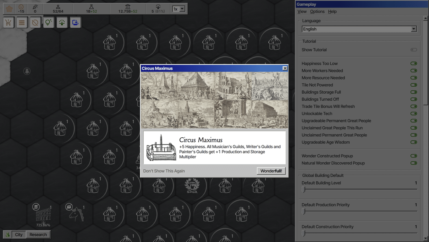Click the star icon in the resource bar
The height and width of the screenshot is (242, 429).
(x=9, y=9)
